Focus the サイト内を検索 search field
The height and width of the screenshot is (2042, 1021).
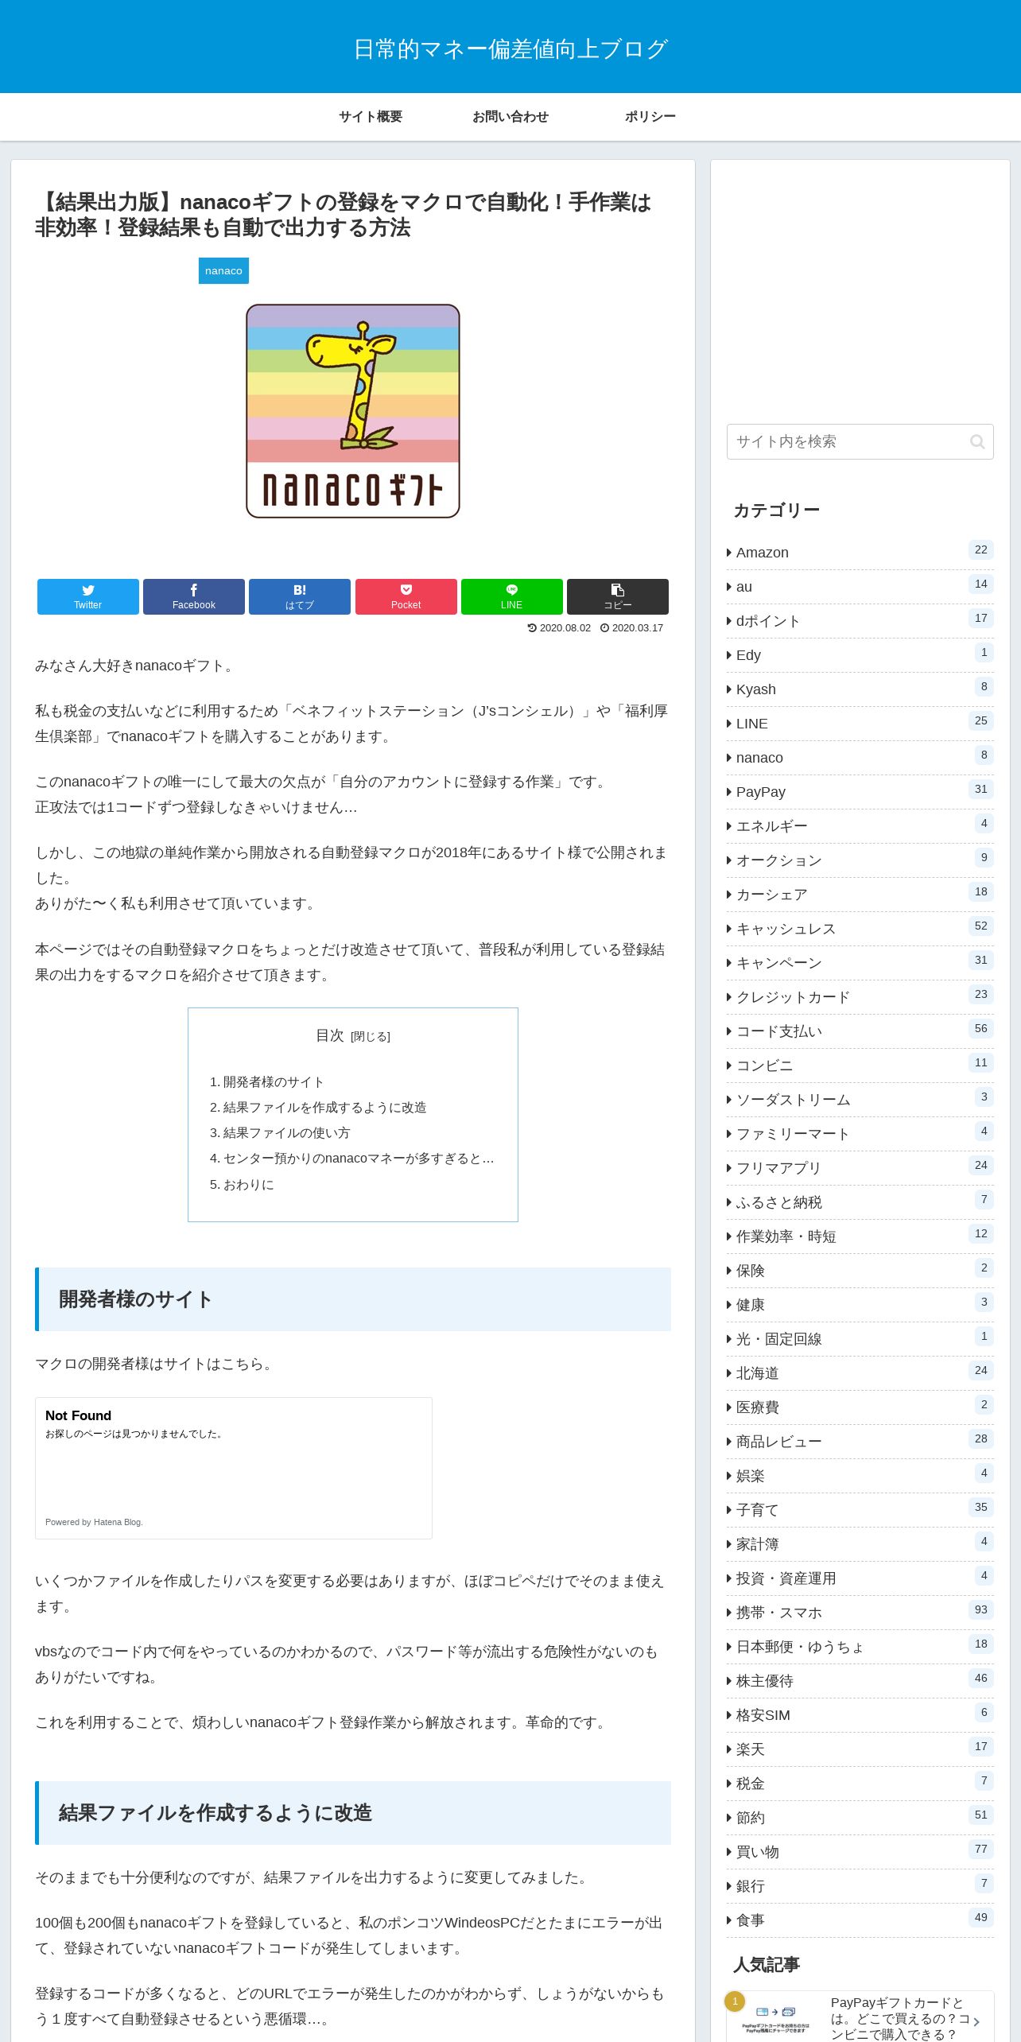click(x=860, y=442)
